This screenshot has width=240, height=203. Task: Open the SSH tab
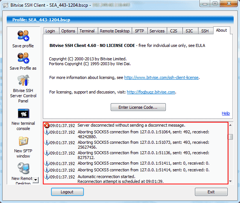click(205, 31)
